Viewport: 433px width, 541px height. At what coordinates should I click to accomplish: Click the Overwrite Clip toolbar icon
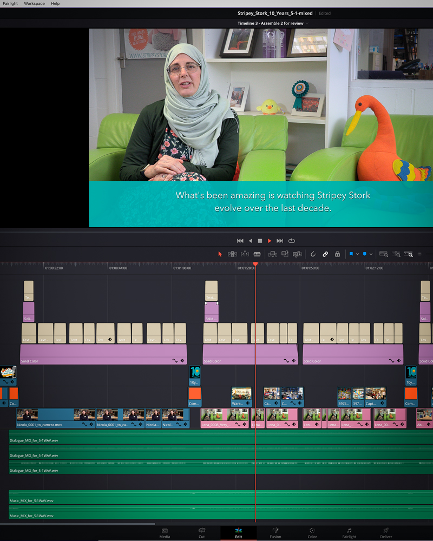(285, 254)
